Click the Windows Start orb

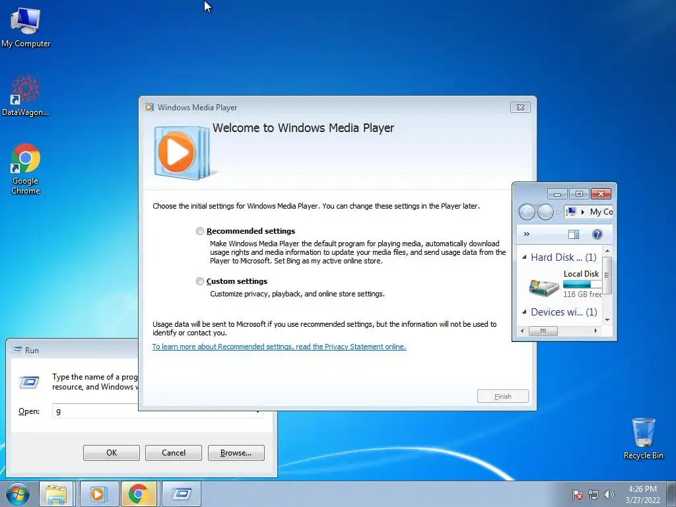(x=18, y=494)
